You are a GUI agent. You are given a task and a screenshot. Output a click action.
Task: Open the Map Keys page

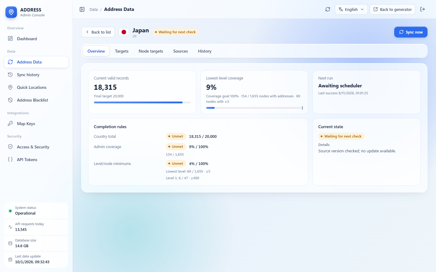tap(36, 123)
